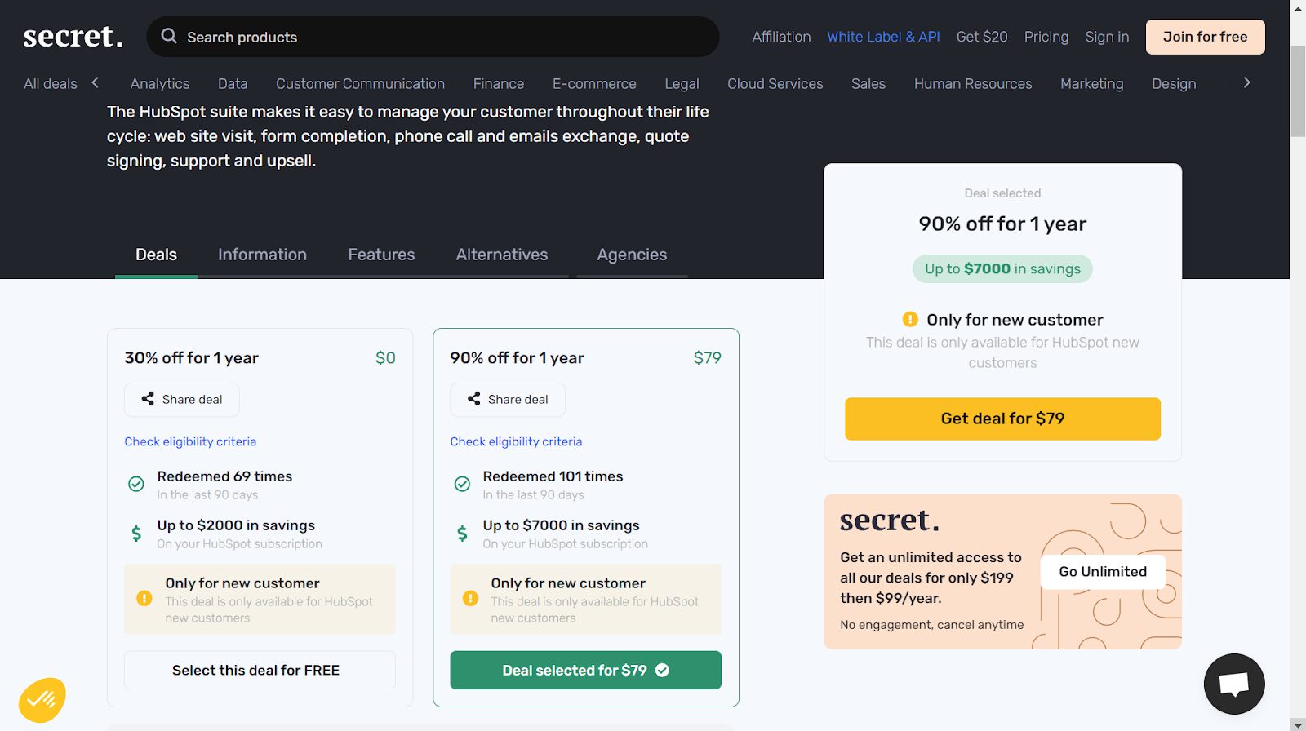
Task: Click the scrollbar down arrow
Action: pos(1298,724)
